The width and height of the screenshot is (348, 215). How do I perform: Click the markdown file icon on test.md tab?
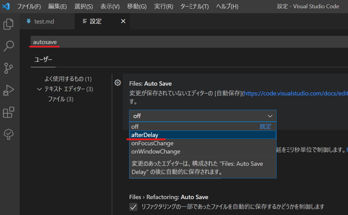tap(29, 21)
